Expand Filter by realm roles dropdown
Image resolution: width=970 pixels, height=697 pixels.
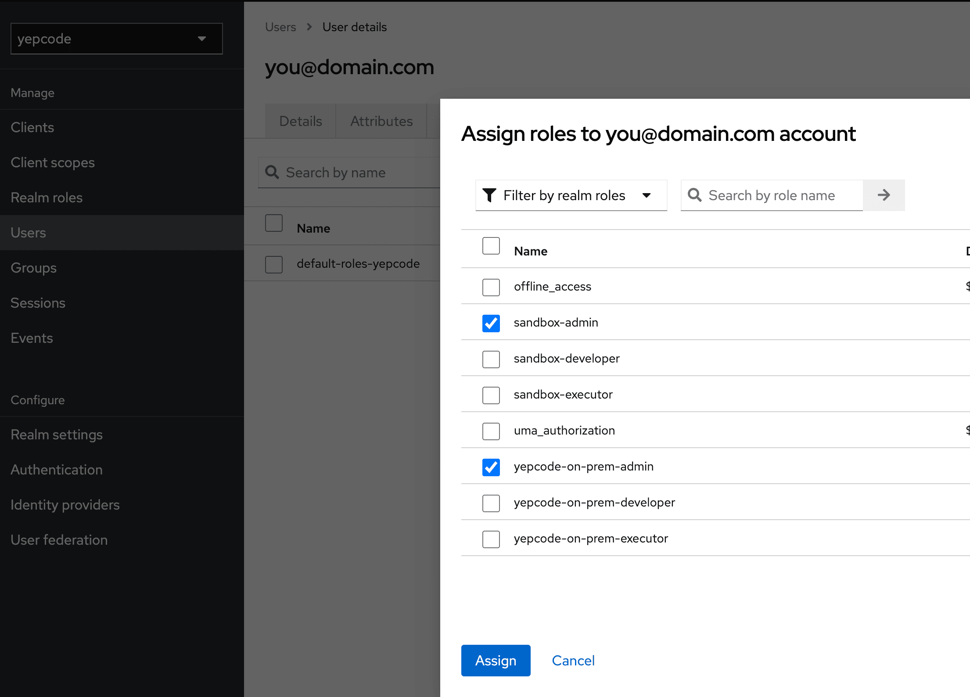pos(571,195)
